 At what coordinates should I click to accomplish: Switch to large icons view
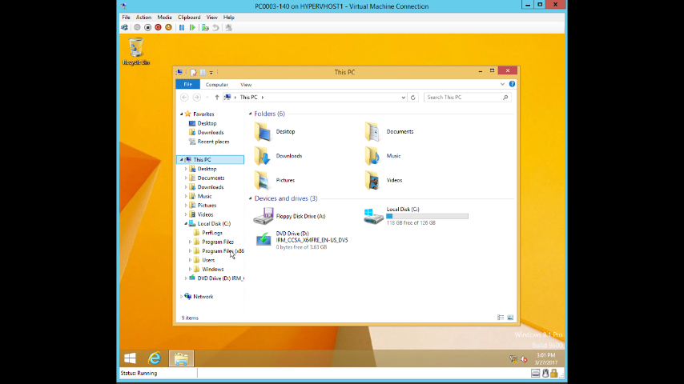tap(510, 318)
